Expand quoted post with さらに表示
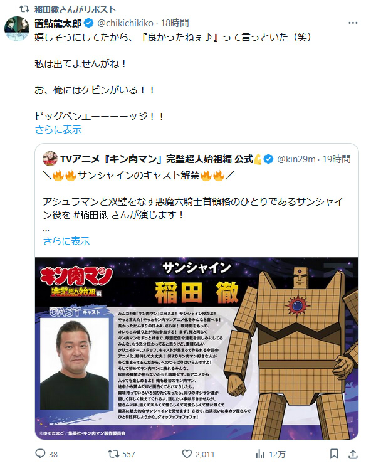The height and width of the screenshot is (466, 366). click(66, 241)
